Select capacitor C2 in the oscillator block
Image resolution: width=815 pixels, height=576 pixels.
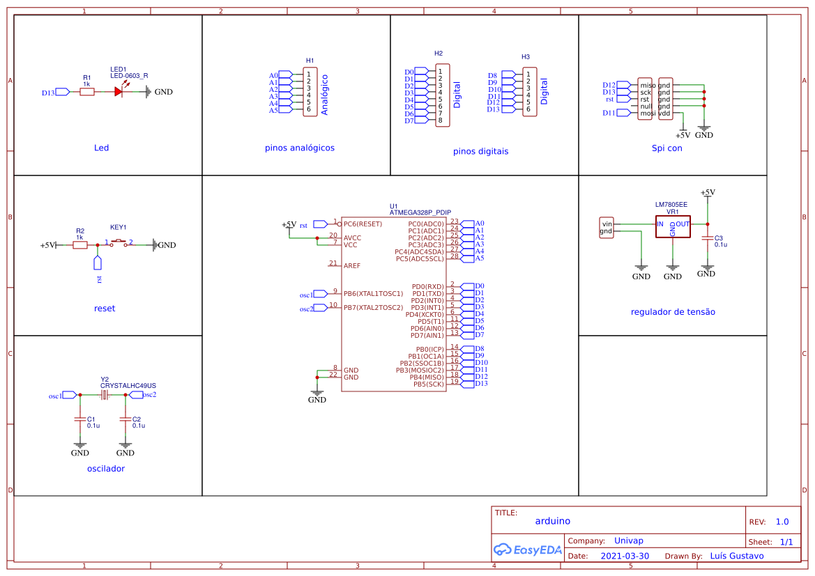click(125, 419)
